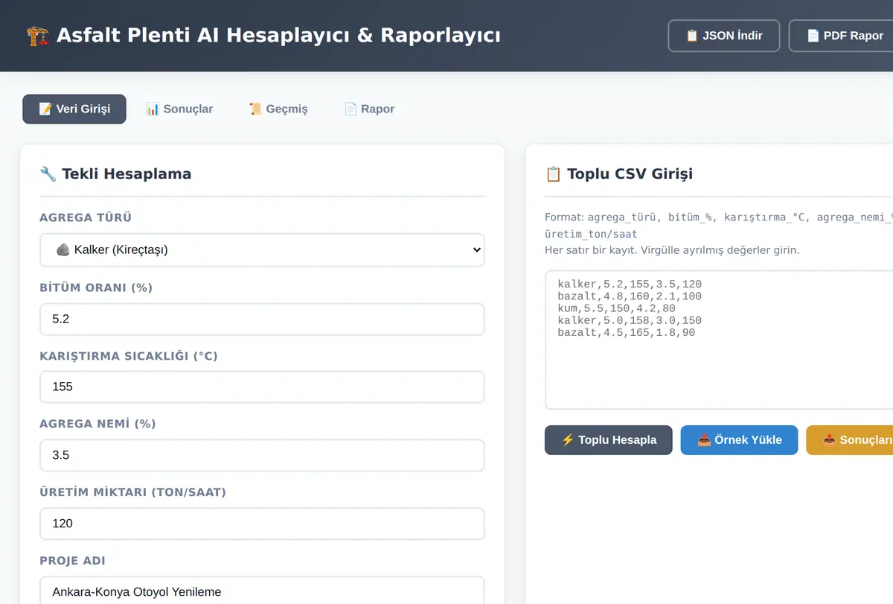Click the Karıştırma Sıcaklığı input field
Image resolution: width=893 pixels, height=604 pixels.
coord(262,387)
